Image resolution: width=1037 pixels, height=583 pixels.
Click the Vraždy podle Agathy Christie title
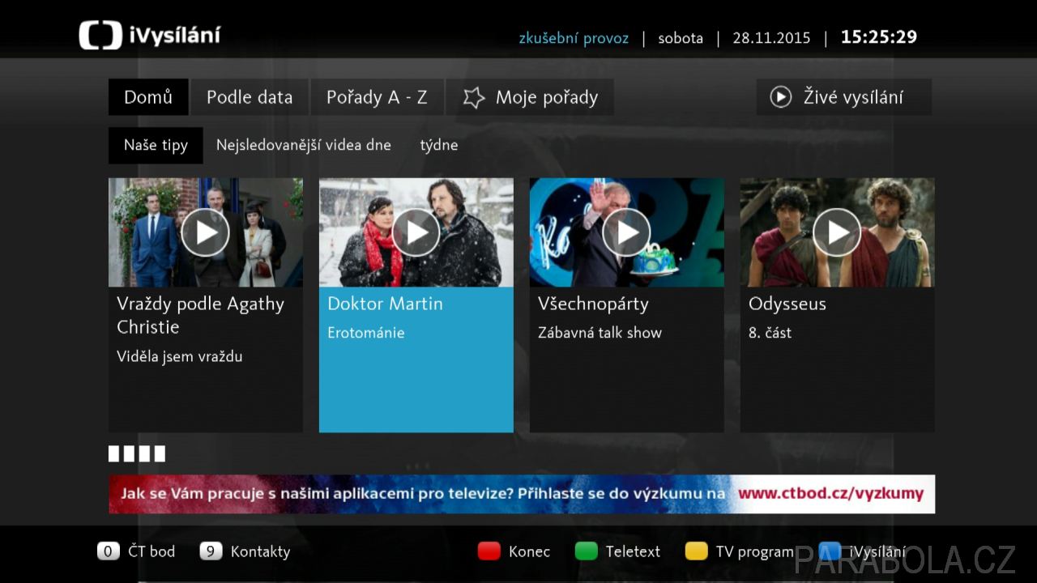200,315
